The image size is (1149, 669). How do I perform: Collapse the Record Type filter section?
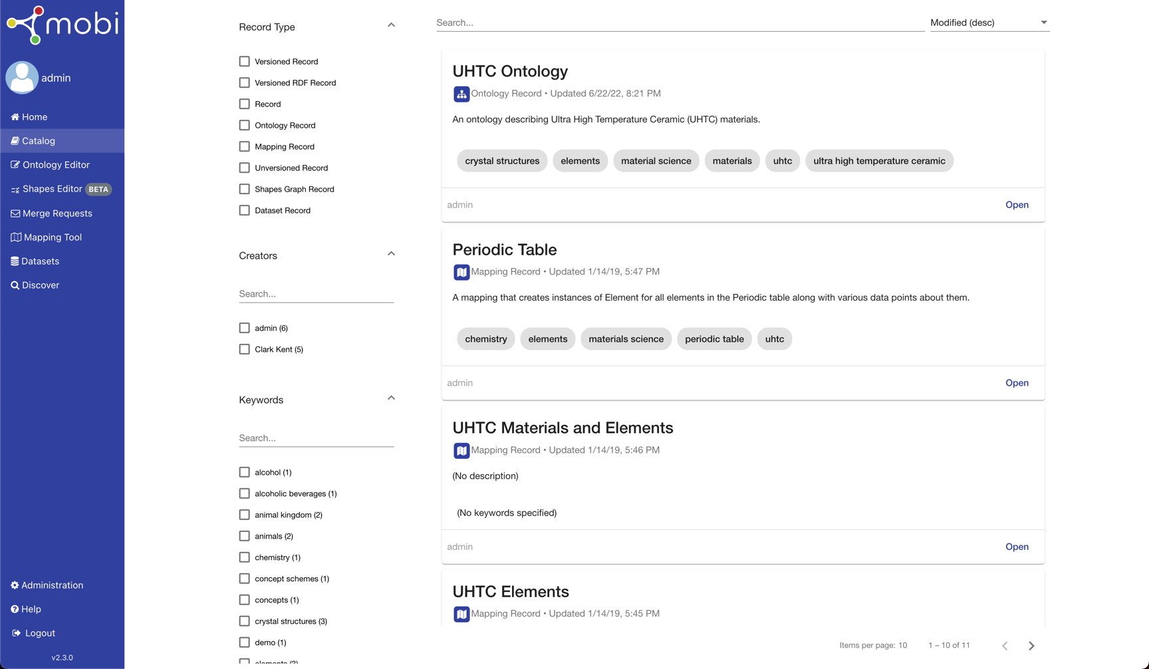391,25
